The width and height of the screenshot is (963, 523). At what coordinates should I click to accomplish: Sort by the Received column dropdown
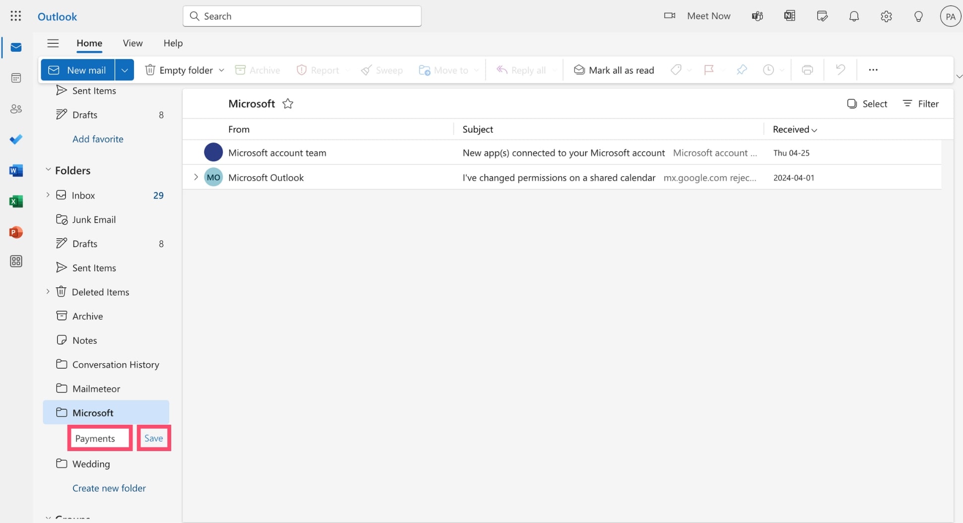tap(795, 130)
